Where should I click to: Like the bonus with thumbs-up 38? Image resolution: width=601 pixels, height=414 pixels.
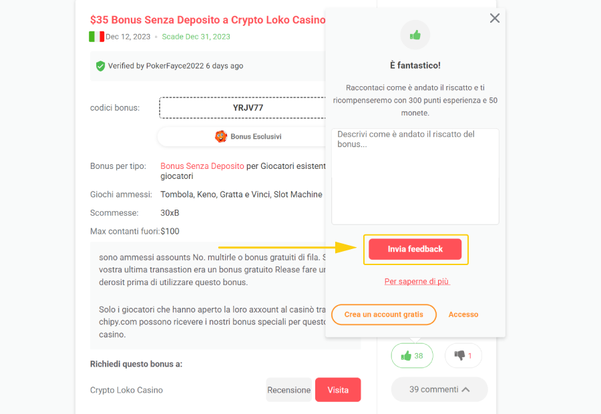click(412, 356)
